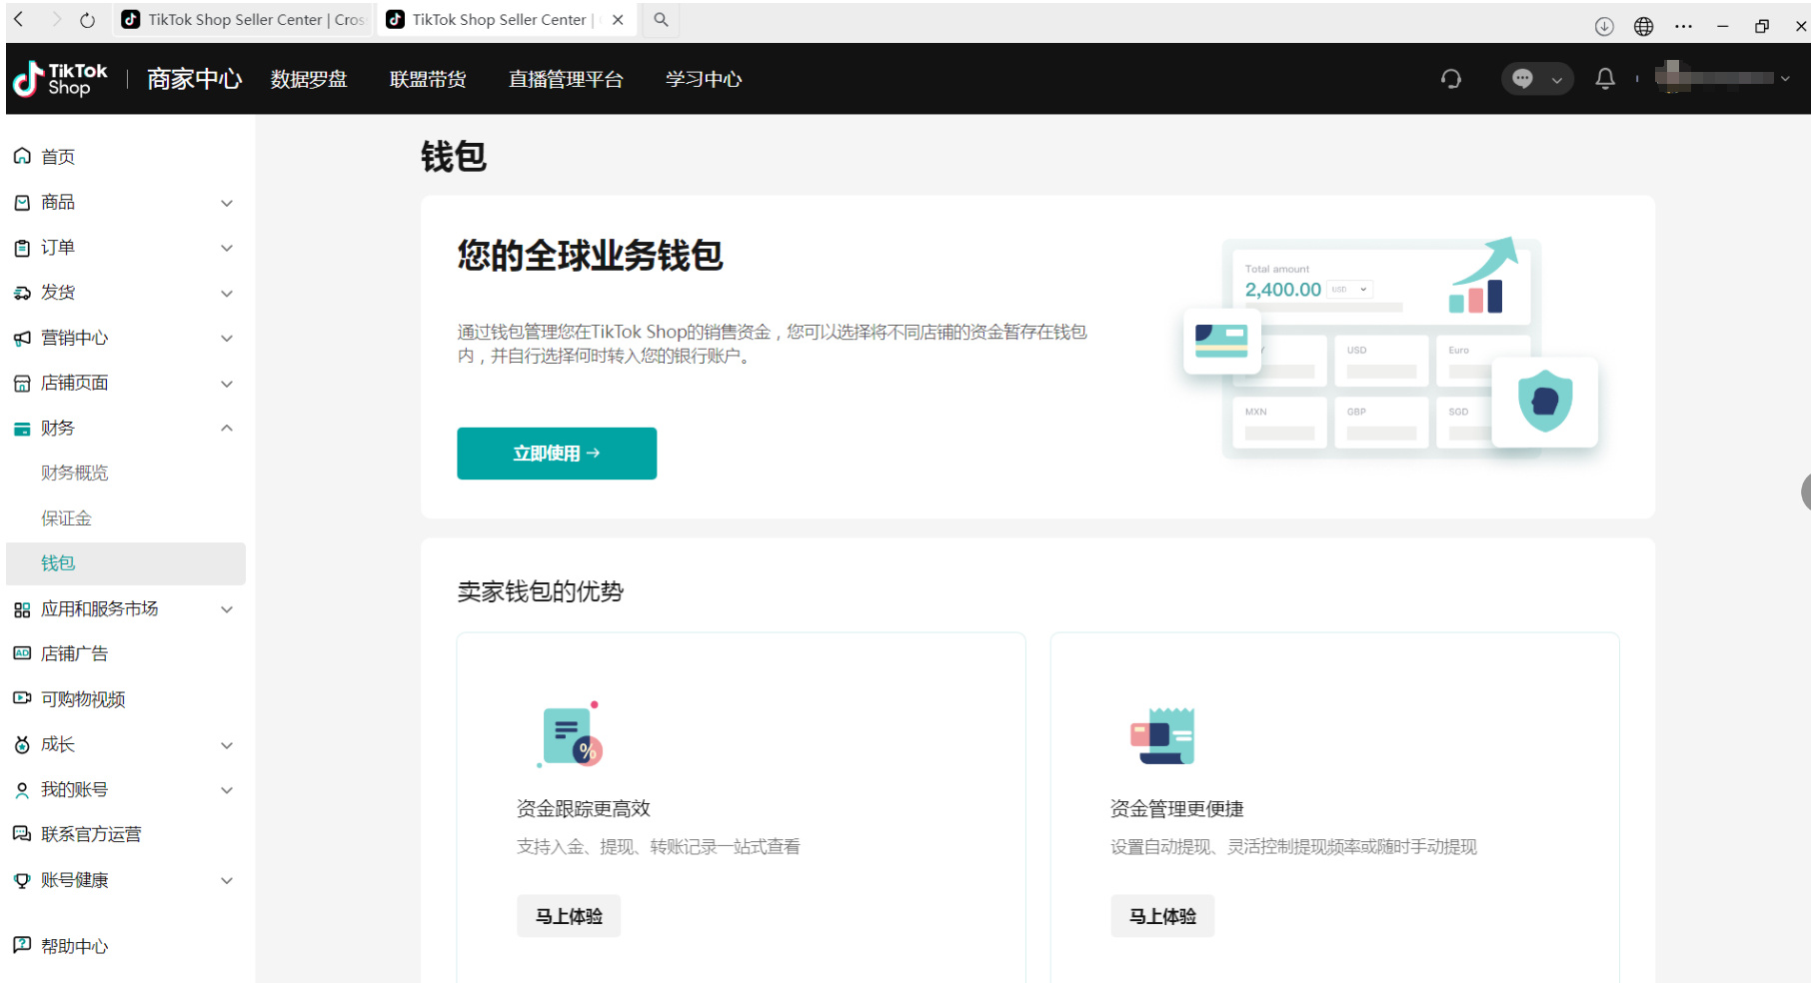Click the 我的账号 person icon
Screen dimensions: 1811x984
coord(22,790)
